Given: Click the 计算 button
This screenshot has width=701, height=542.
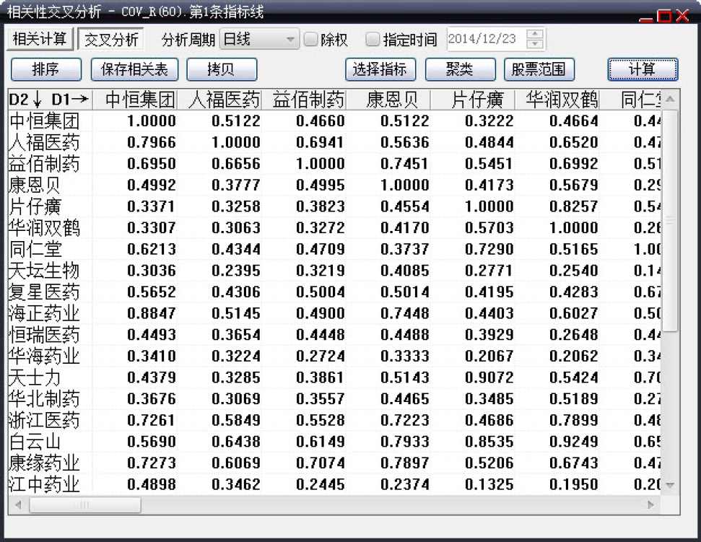Looking at the screenshot, I should 643,69.
